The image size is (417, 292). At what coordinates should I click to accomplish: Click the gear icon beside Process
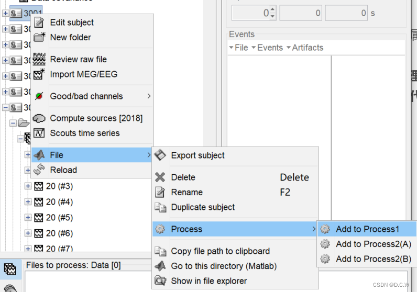tap(160, 229)
